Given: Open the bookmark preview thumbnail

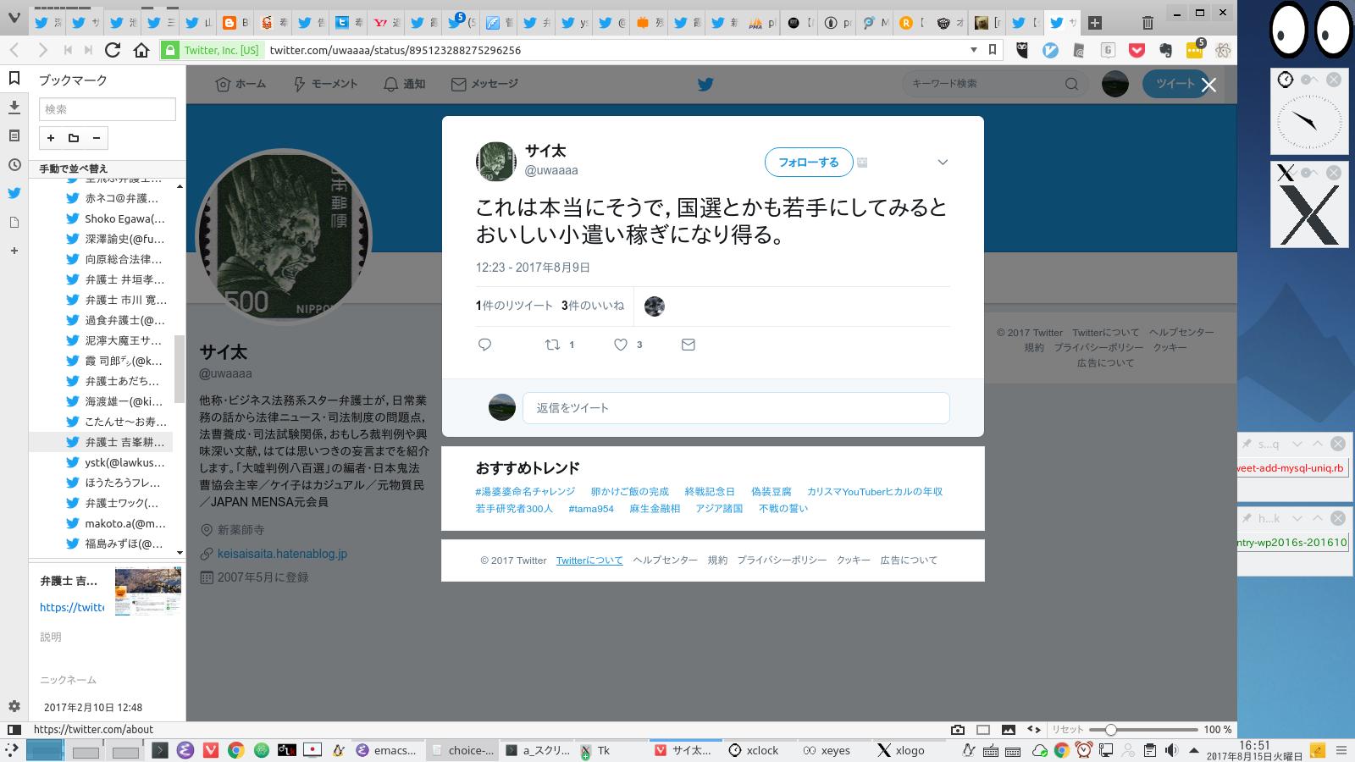Looking at the screenshot, I should [x=148, y=590].
